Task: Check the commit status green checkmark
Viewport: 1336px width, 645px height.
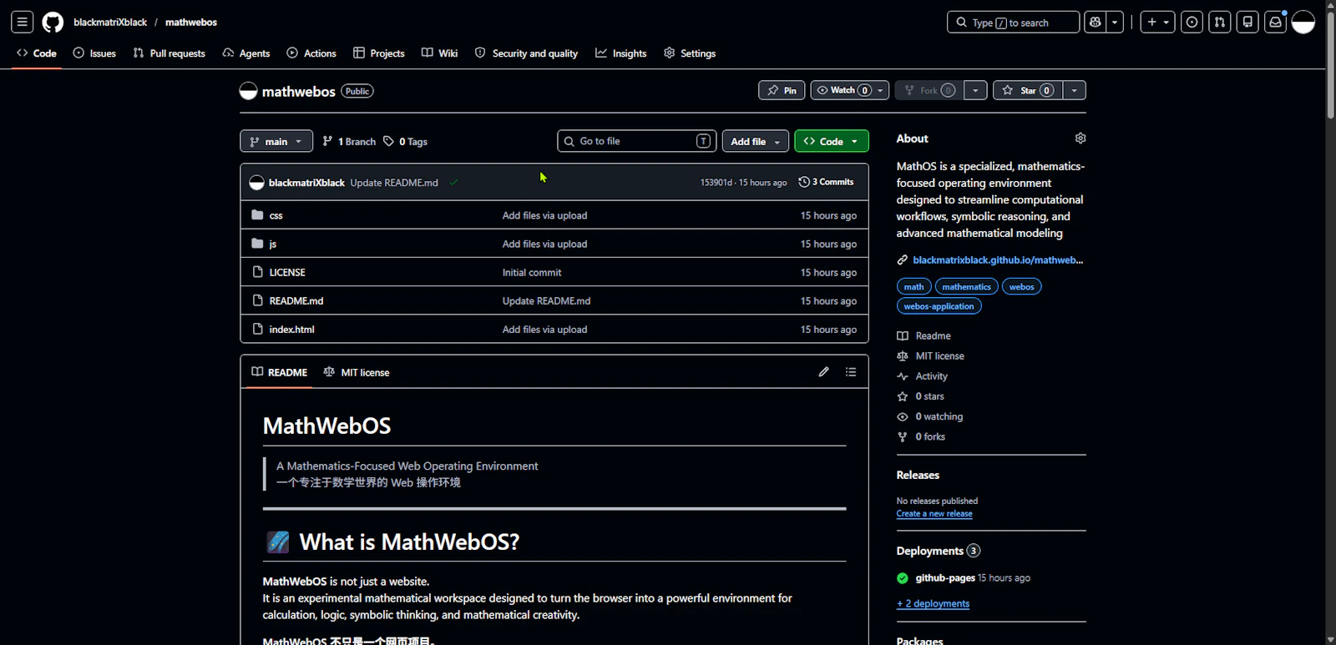Action: (453, 183)
